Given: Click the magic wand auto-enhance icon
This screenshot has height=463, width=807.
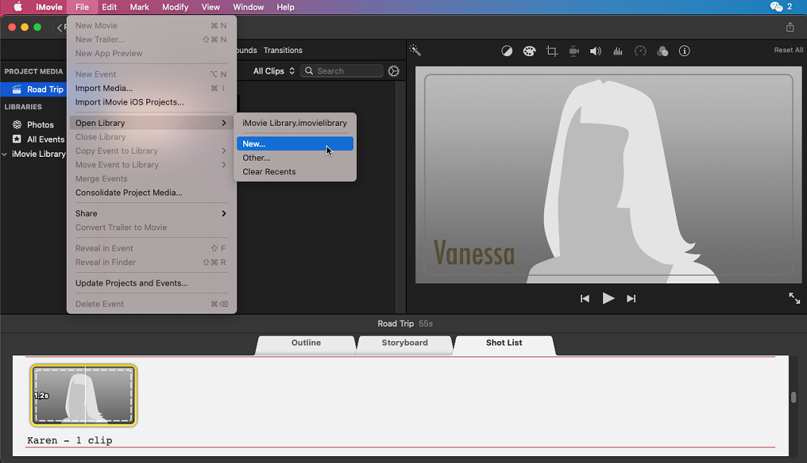Looking at the screenshot, I should tap(414, 50).
